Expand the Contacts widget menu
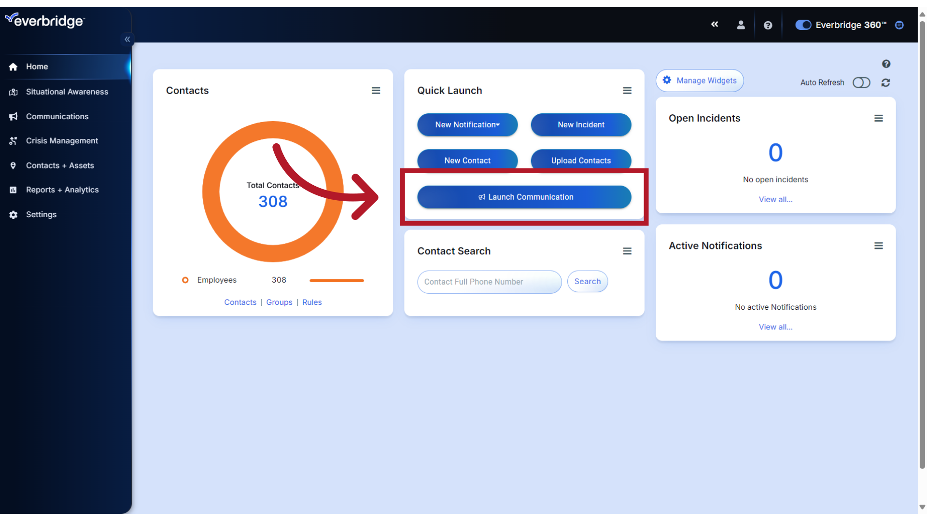Image resolution: width=927 pixels, height=521 pixels. [376, 90]
